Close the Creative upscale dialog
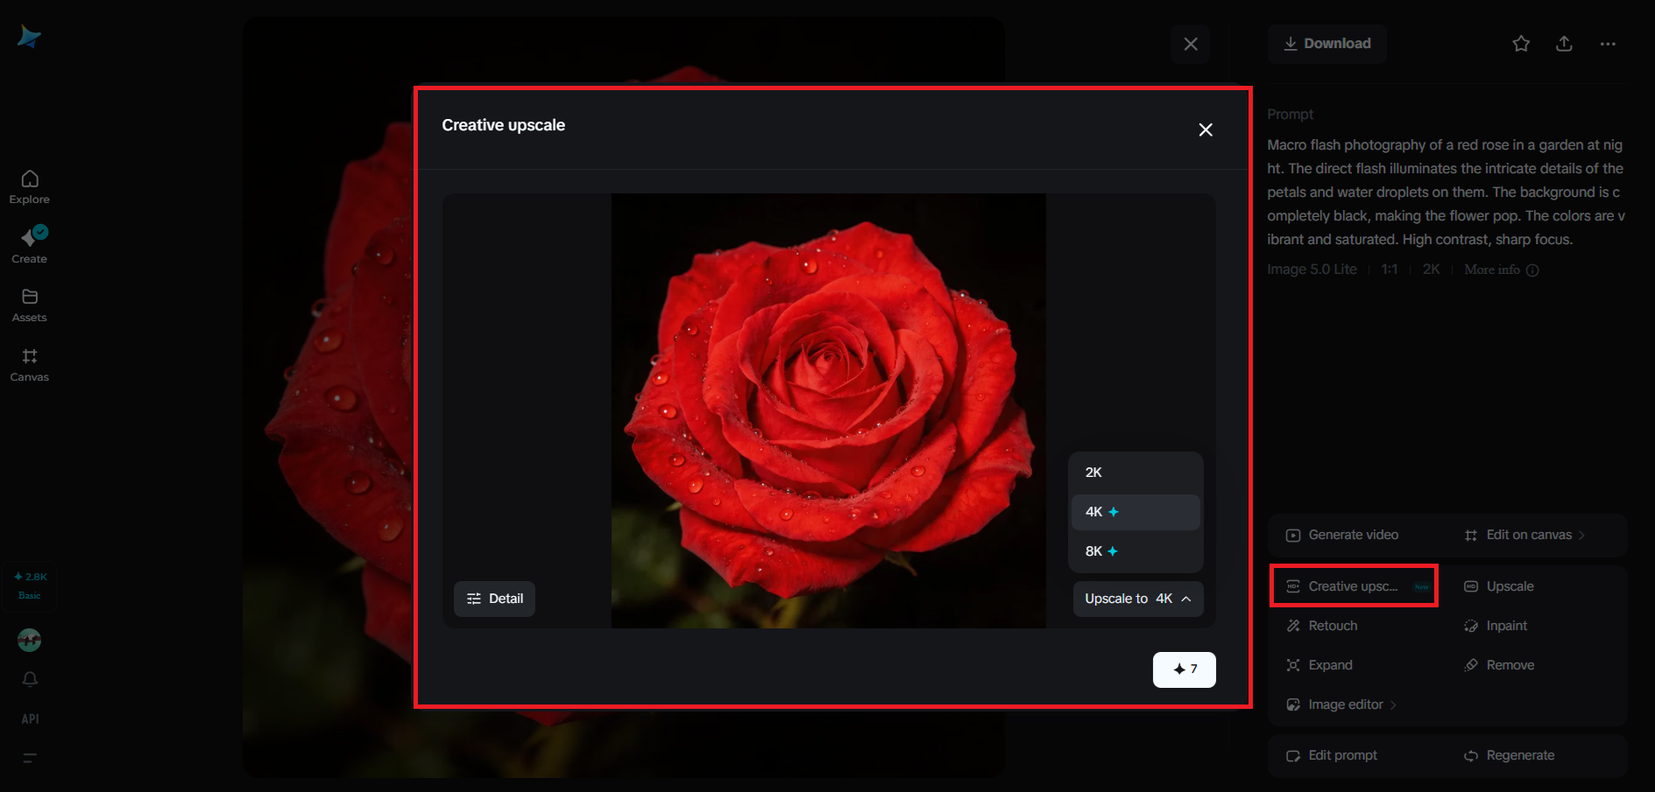This screenshot has width=1655, height=792. click(x=1206, y=130)
